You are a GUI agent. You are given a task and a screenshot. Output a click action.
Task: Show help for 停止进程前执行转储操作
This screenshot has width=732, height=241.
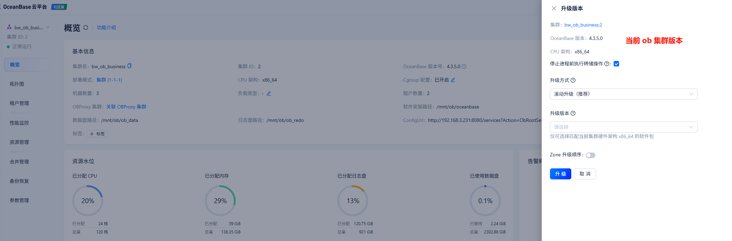pos(607,64)
